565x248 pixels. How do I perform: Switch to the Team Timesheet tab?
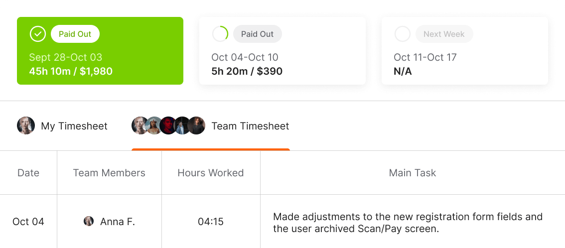click(210, 126)
